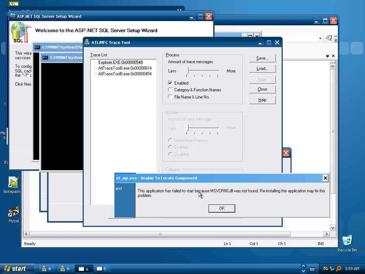Select Explorer.EXE:0x00000548 in the Trace List
The width and height of the screenshot is (365, 274).
click(x=120, y=62)
